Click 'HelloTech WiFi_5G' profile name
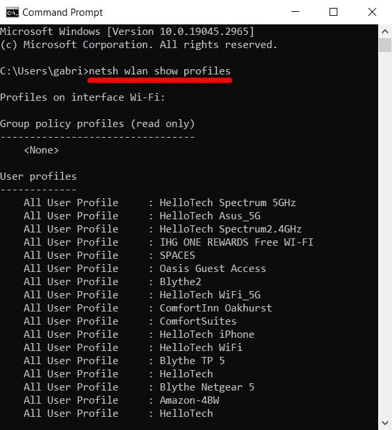 pos(210,295)
